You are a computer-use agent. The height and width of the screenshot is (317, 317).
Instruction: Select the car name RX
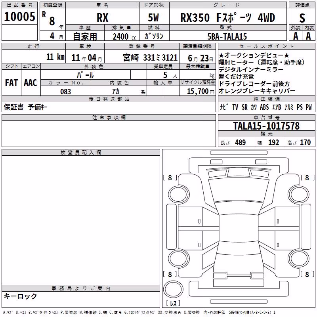pos(103,17)
